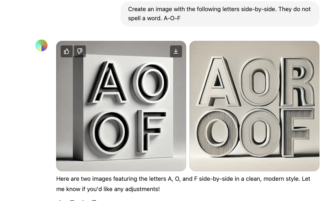Click the colorful assistant avatar circle
This screenshot has width=336, height=201.
pyautogui.click(x=41, y=45)
